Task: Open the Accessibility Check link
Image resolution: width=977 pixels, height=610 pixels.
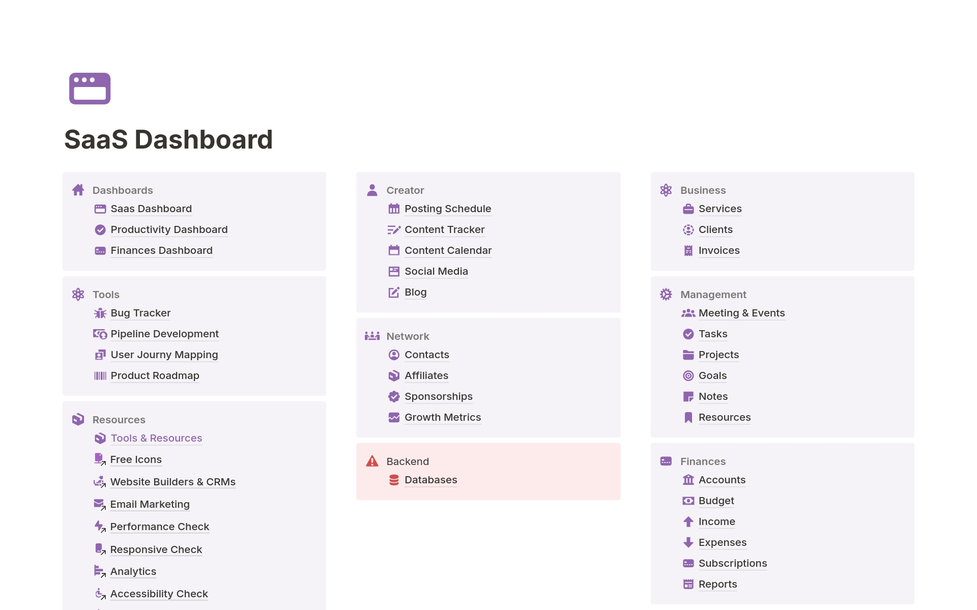Action: pyautogui.click(x=160, y=592)
